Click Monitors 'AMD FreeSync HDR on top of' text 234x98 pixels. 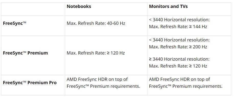180,79
